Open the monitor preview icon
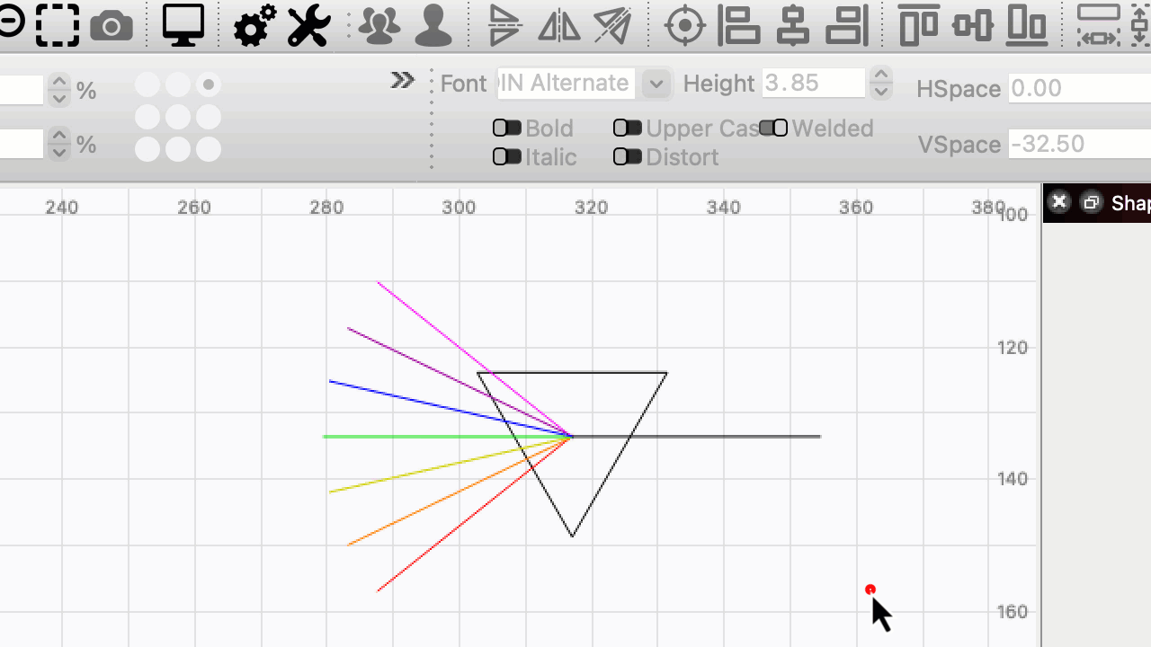 point(184,25)
